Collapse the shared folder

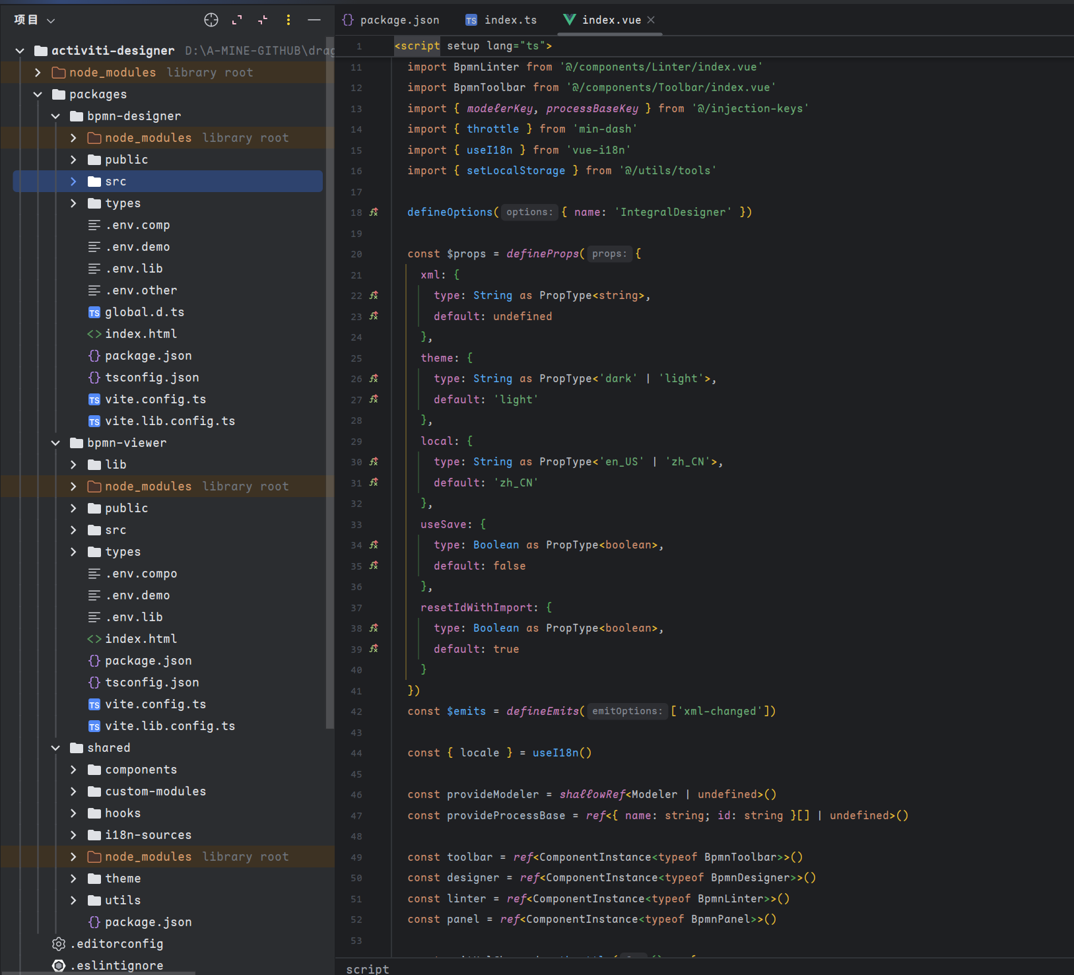point(55,747)
